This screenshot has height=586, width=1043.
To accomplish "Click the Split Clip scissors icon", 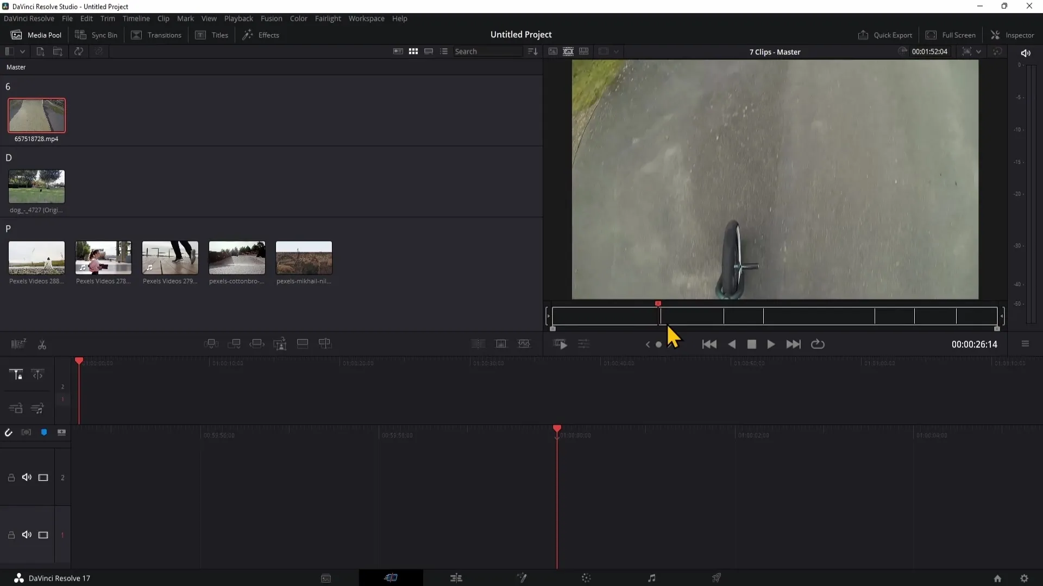I will tap(42, 345).
